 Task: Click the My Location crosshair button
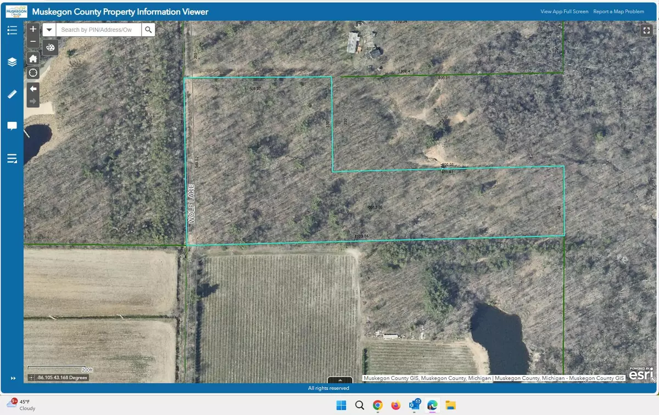pos(33,72)
